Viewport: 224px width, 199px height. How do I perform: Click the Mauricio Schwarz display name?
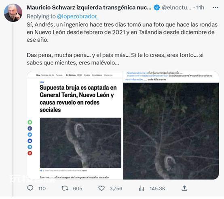tap(89, 8)
